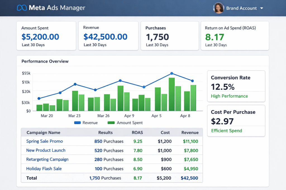Click the highest revenue line data point
The height and width of the screenshot is (190, 286).
click(171, 73)
